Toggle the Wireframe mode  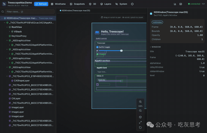point(58,4)
